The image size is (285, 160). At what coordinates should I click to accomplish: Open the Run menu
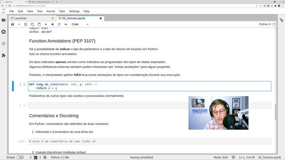coord(40,11)
